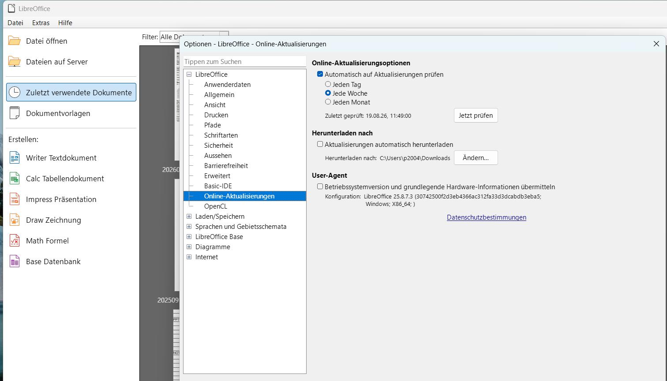Image resolution: width=667 pixels, height=381 pixels.
Task: Select Schriftarten in the options tree
Action: tap(221, 135)
